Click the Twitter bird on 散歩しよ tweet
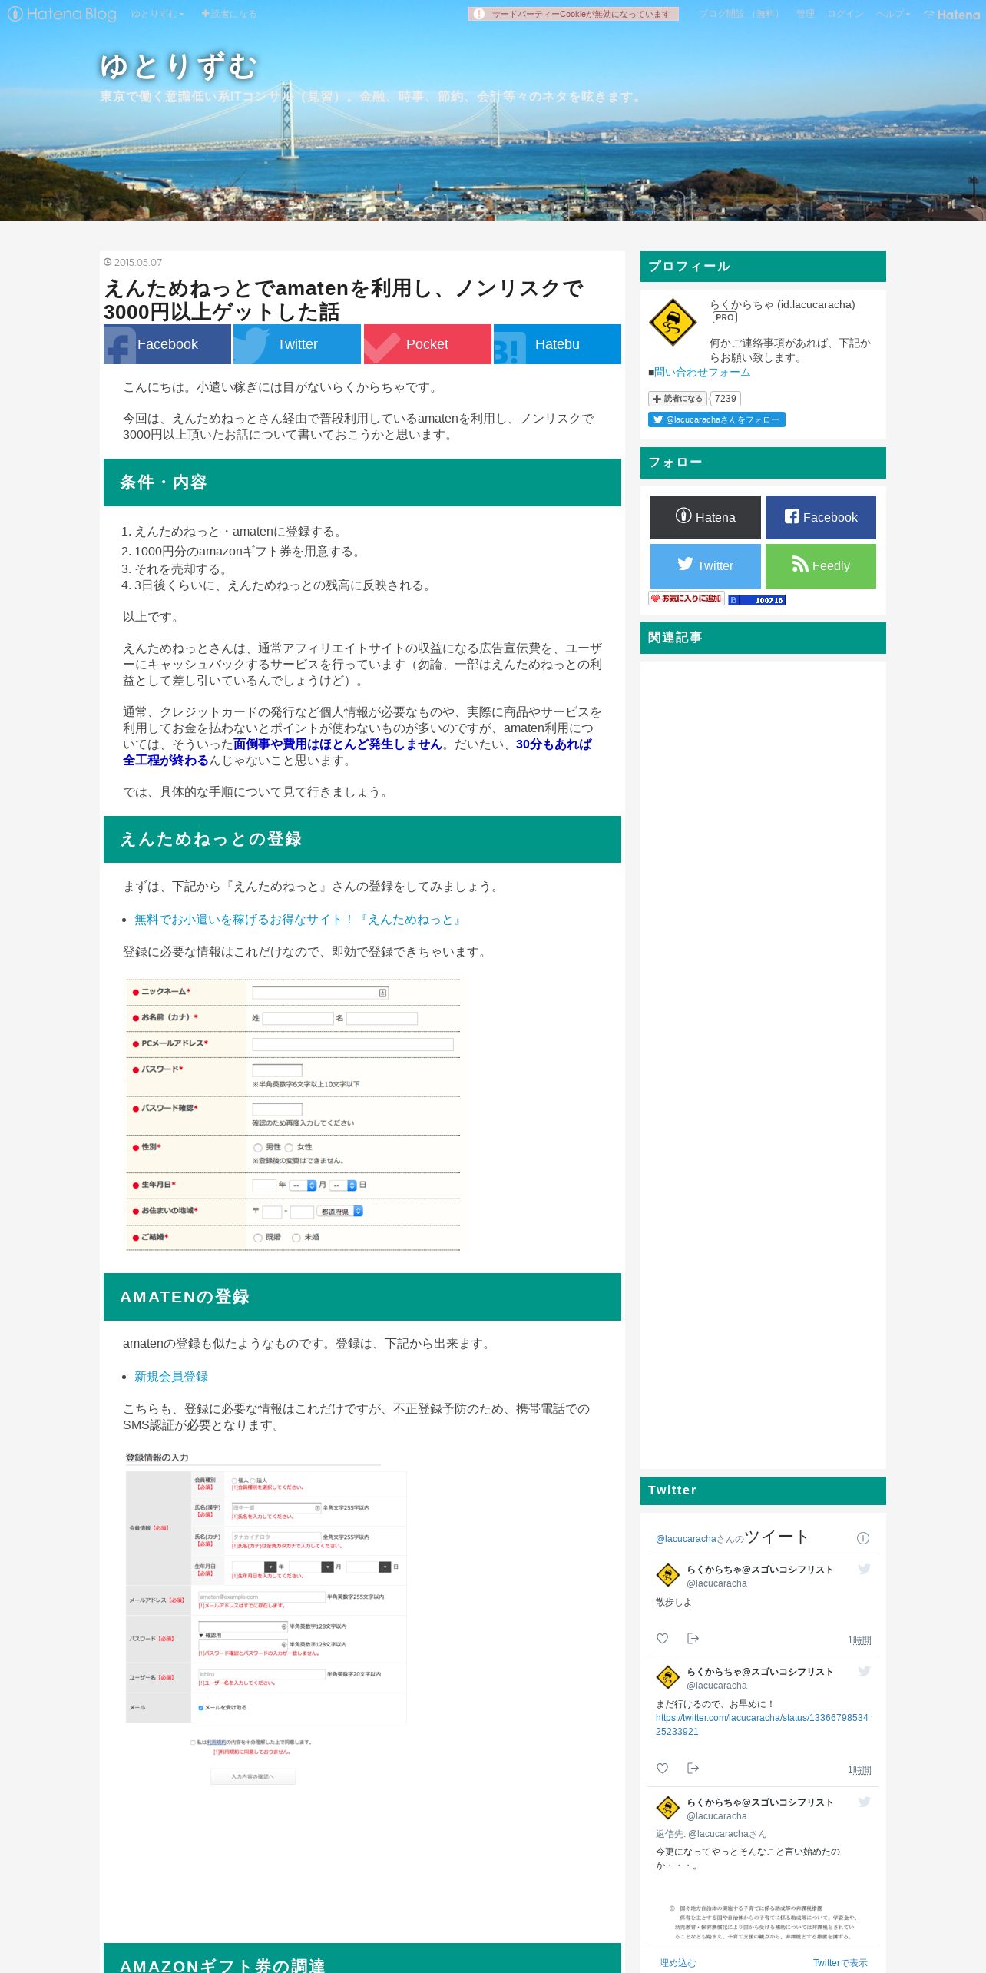This screenshot has width=986, height=1973. click(x=864, y=1569)
